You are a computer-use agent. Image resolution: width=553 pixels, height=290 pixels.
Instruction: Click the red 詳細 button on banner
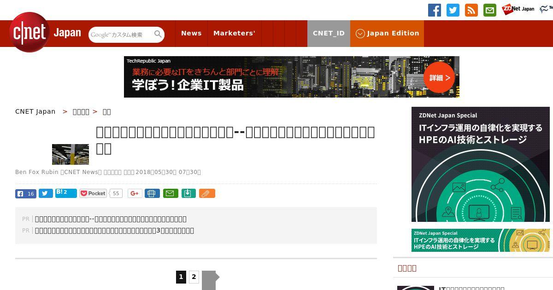point(439,78)
